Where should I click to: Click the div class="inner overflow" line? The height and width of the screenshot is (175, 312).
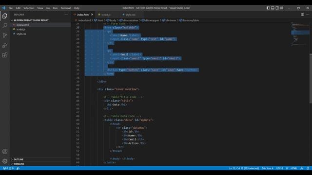click(118, 89)
